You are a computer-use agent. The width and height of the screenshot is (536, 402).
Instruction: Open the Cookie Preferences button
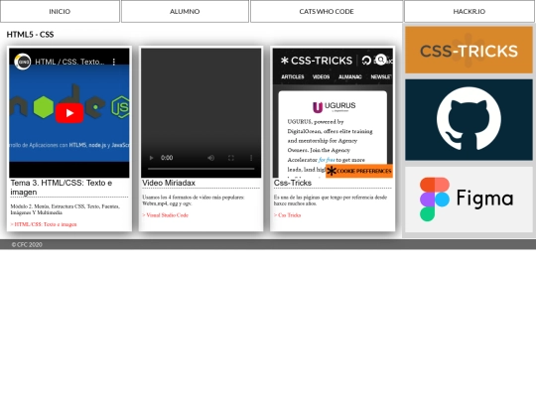pyautogui.click(x=359, y=171)
